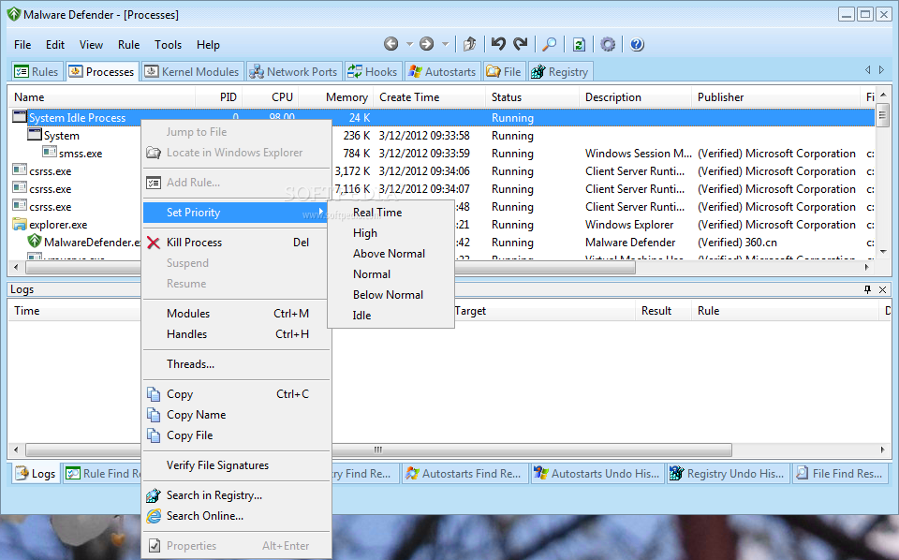Open the Options gear toolbar icon

pos(608,44)
